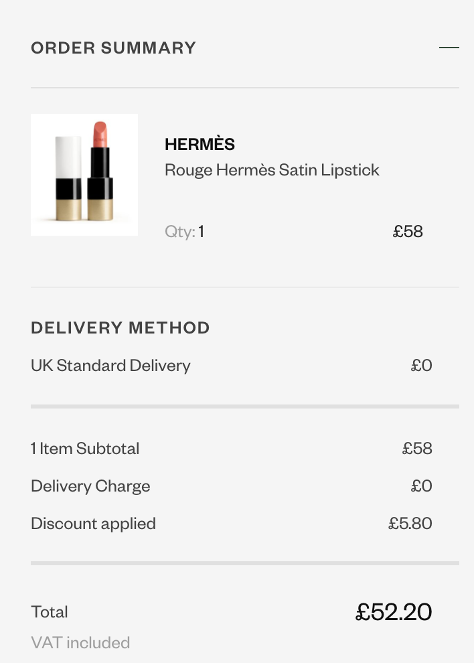Click the £58 item price
The image size is (474, 663).
[x=408, y=231]
